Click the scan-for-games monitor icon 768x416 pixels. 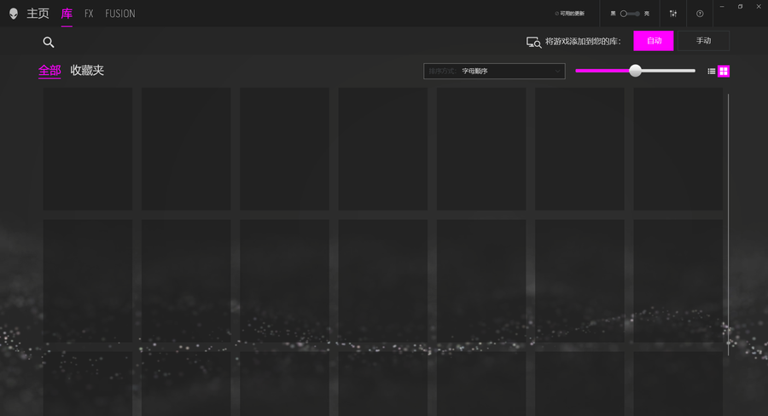pos(533,42)
